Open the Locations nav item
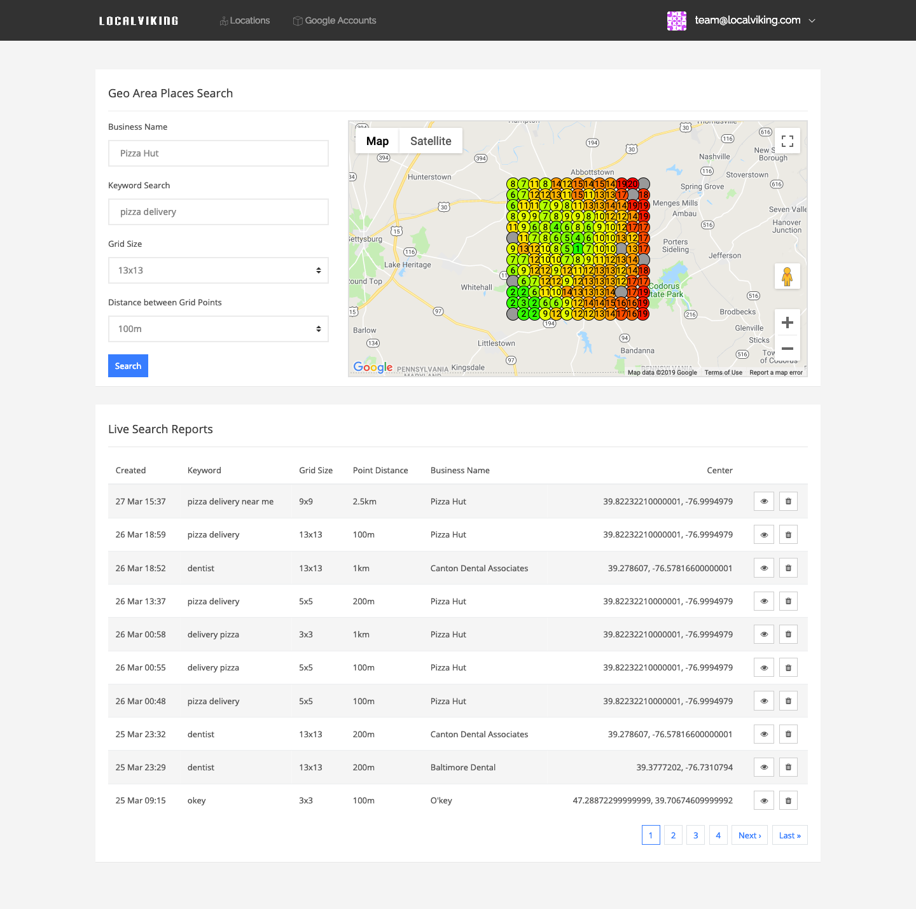Image resolution: width=916 pixels, height=909 pixels. (245, 20)
